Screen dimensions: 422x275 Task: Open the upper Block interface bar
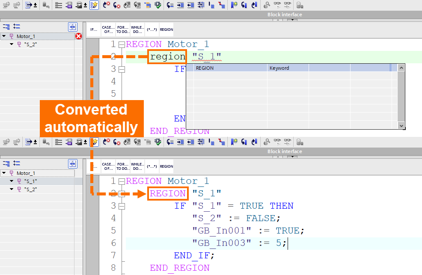click(285, 15)
